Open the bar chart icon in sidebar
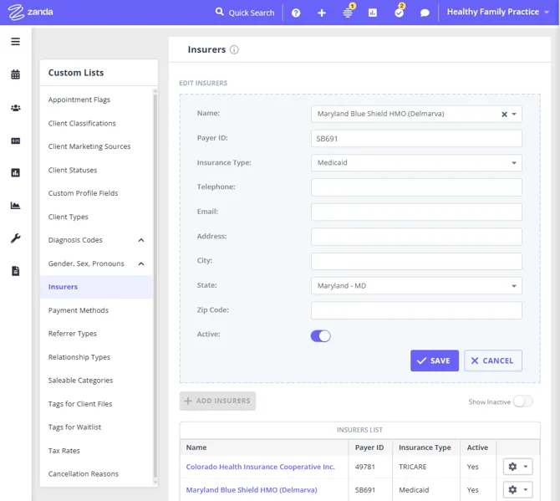The height and width of the screenshot is (501, 560). pos(15,173)
